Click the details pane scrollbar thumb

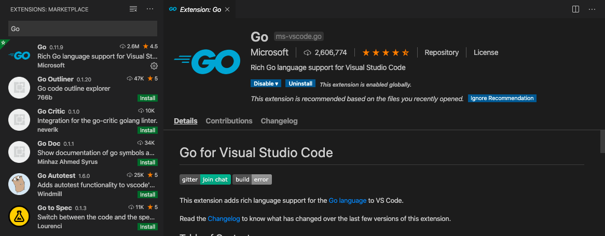click(x=602, y=142)
